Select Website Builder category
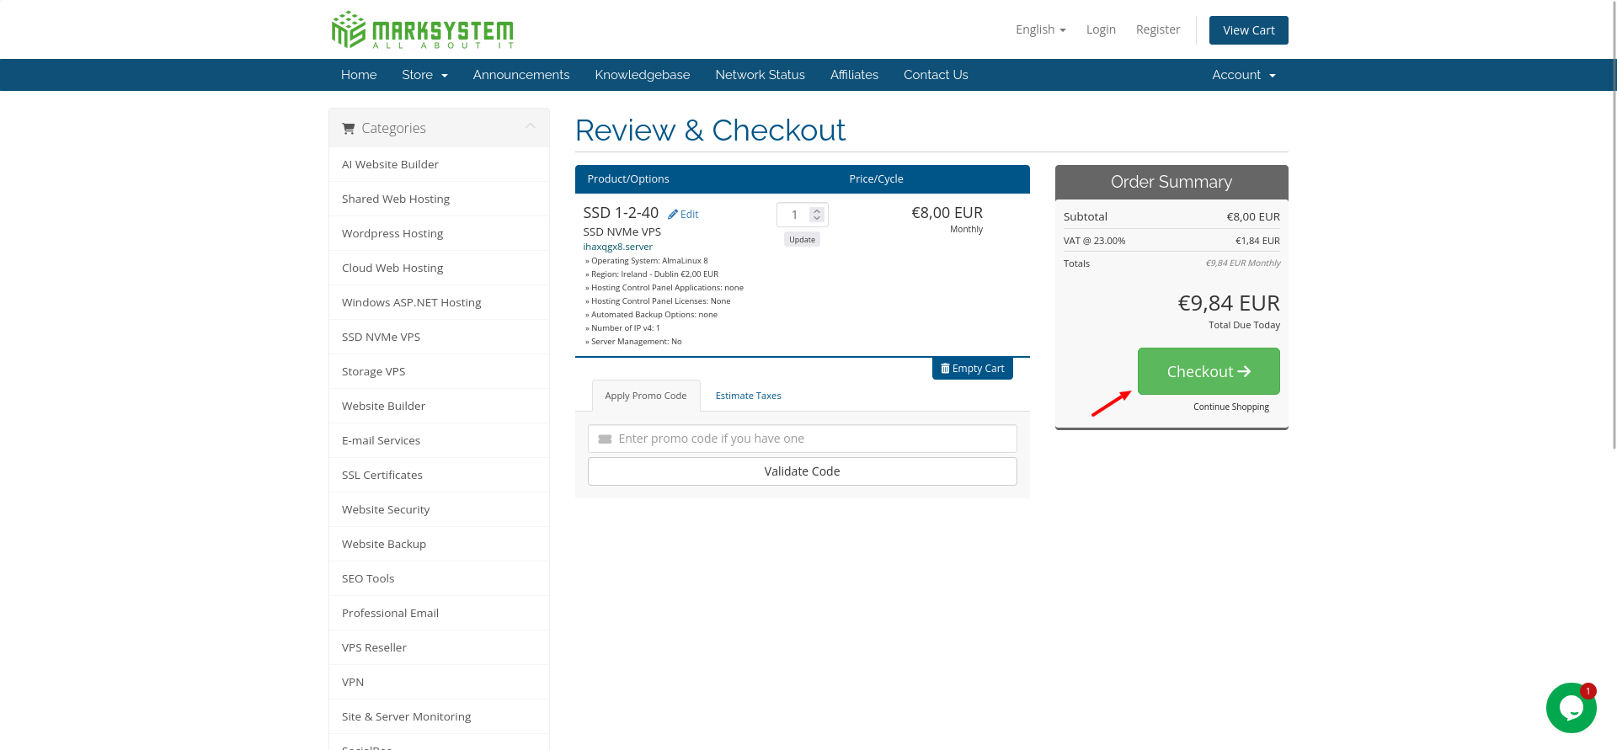The width and height of the screenshot is (1617, 750). click(439, 406)
